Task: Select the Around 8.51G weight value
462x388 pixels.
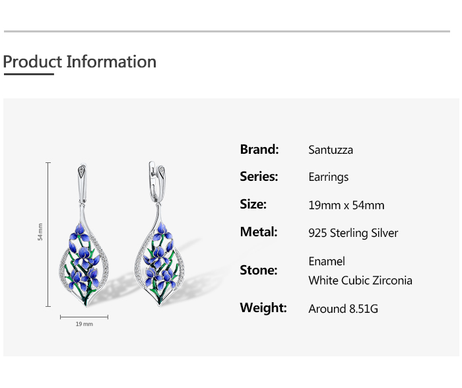Action: click(343, 309)
